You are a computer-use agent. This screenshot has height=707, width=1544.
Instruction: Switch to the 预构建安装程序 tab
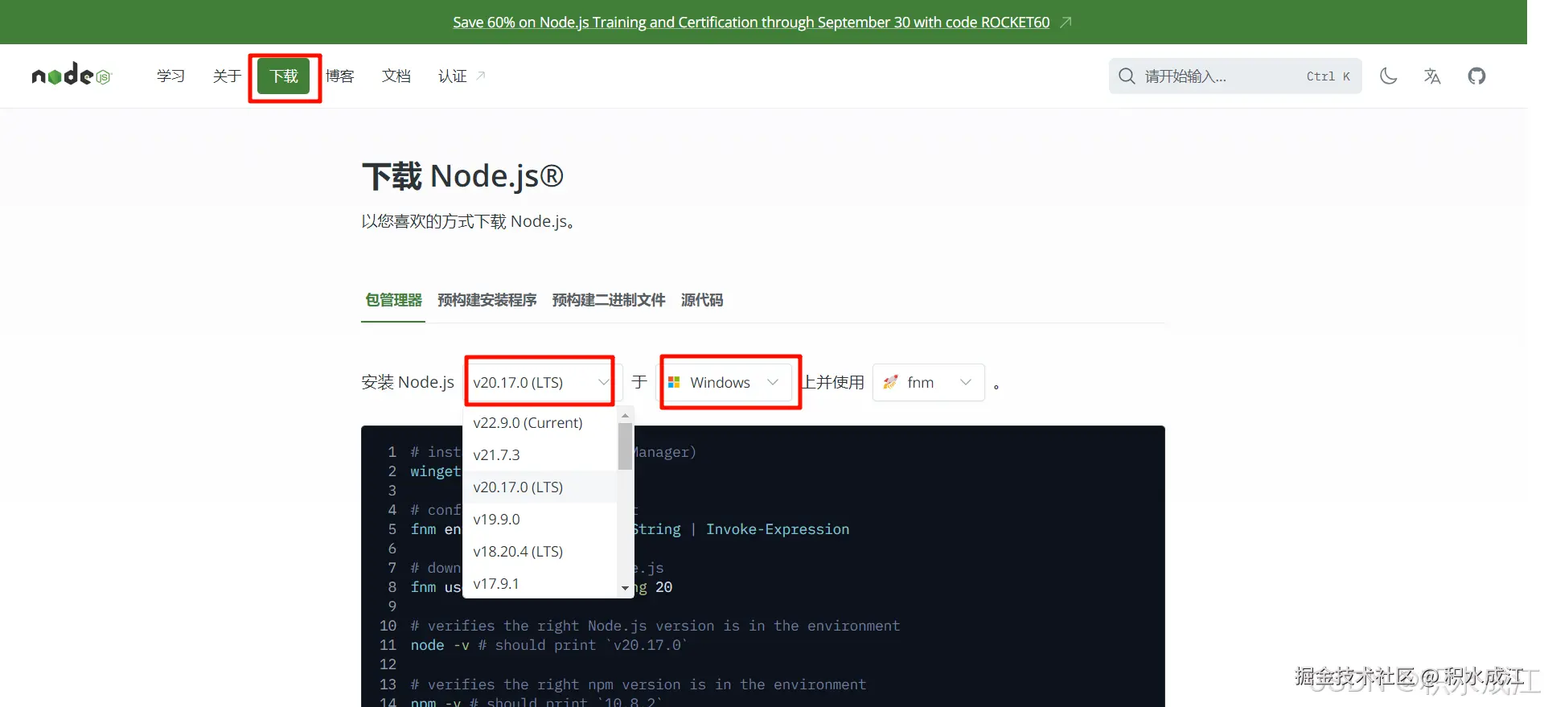point(487,300)
